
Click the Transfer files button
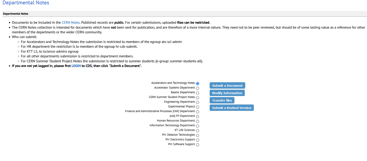tap(222, 100)
